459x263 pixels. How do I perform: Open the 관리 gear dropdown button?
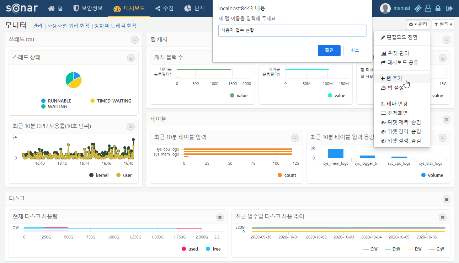(418, 24)
